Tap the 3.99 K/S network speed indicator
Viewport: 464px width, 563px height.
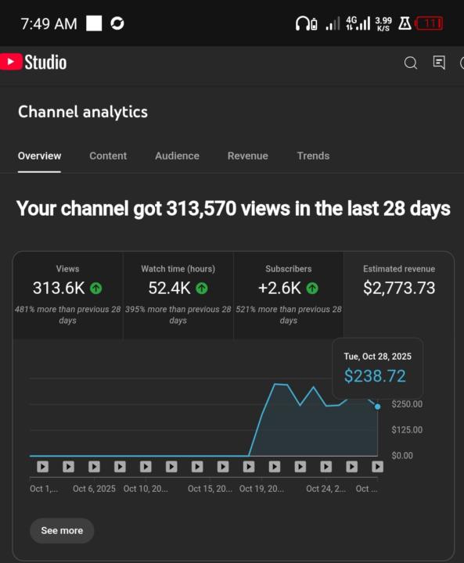[x=383, y=24]
